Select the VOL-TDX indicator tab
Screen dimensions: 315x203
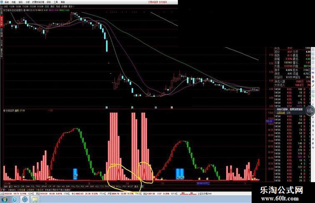click(x=75, y=187)
